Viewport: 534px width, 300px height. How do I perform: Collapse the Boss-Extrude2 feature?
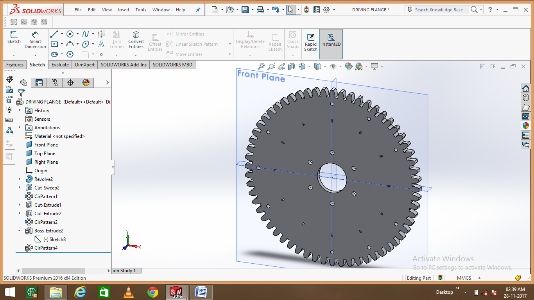19,230
